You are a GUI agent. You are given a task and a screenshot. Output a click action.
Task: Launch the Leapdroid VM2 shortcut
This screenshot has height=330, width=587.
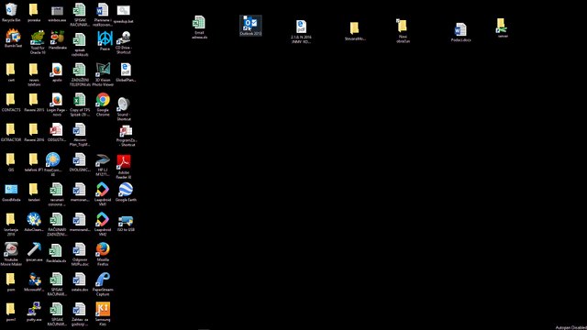[x=103, y=224]
